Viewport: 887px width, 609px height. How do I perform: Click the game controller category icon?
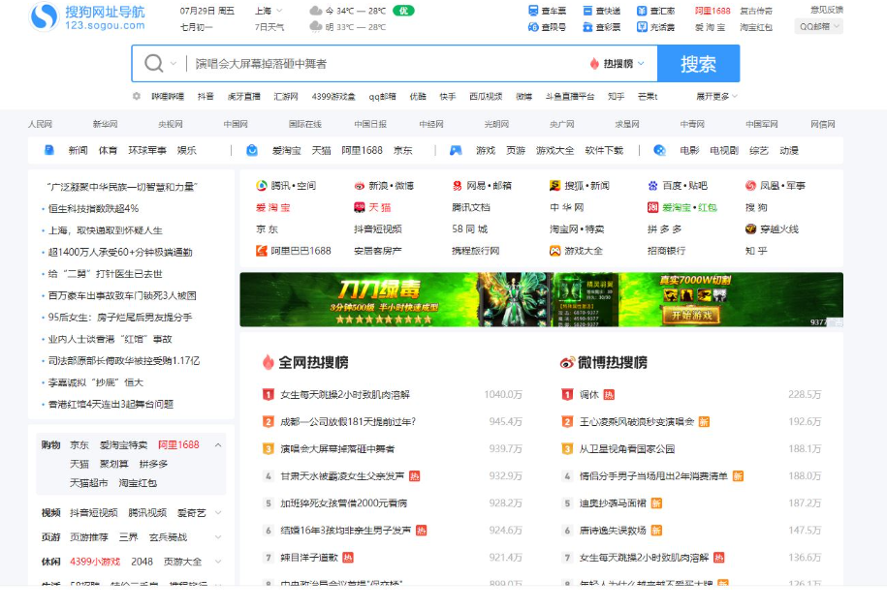click(456, 151)
